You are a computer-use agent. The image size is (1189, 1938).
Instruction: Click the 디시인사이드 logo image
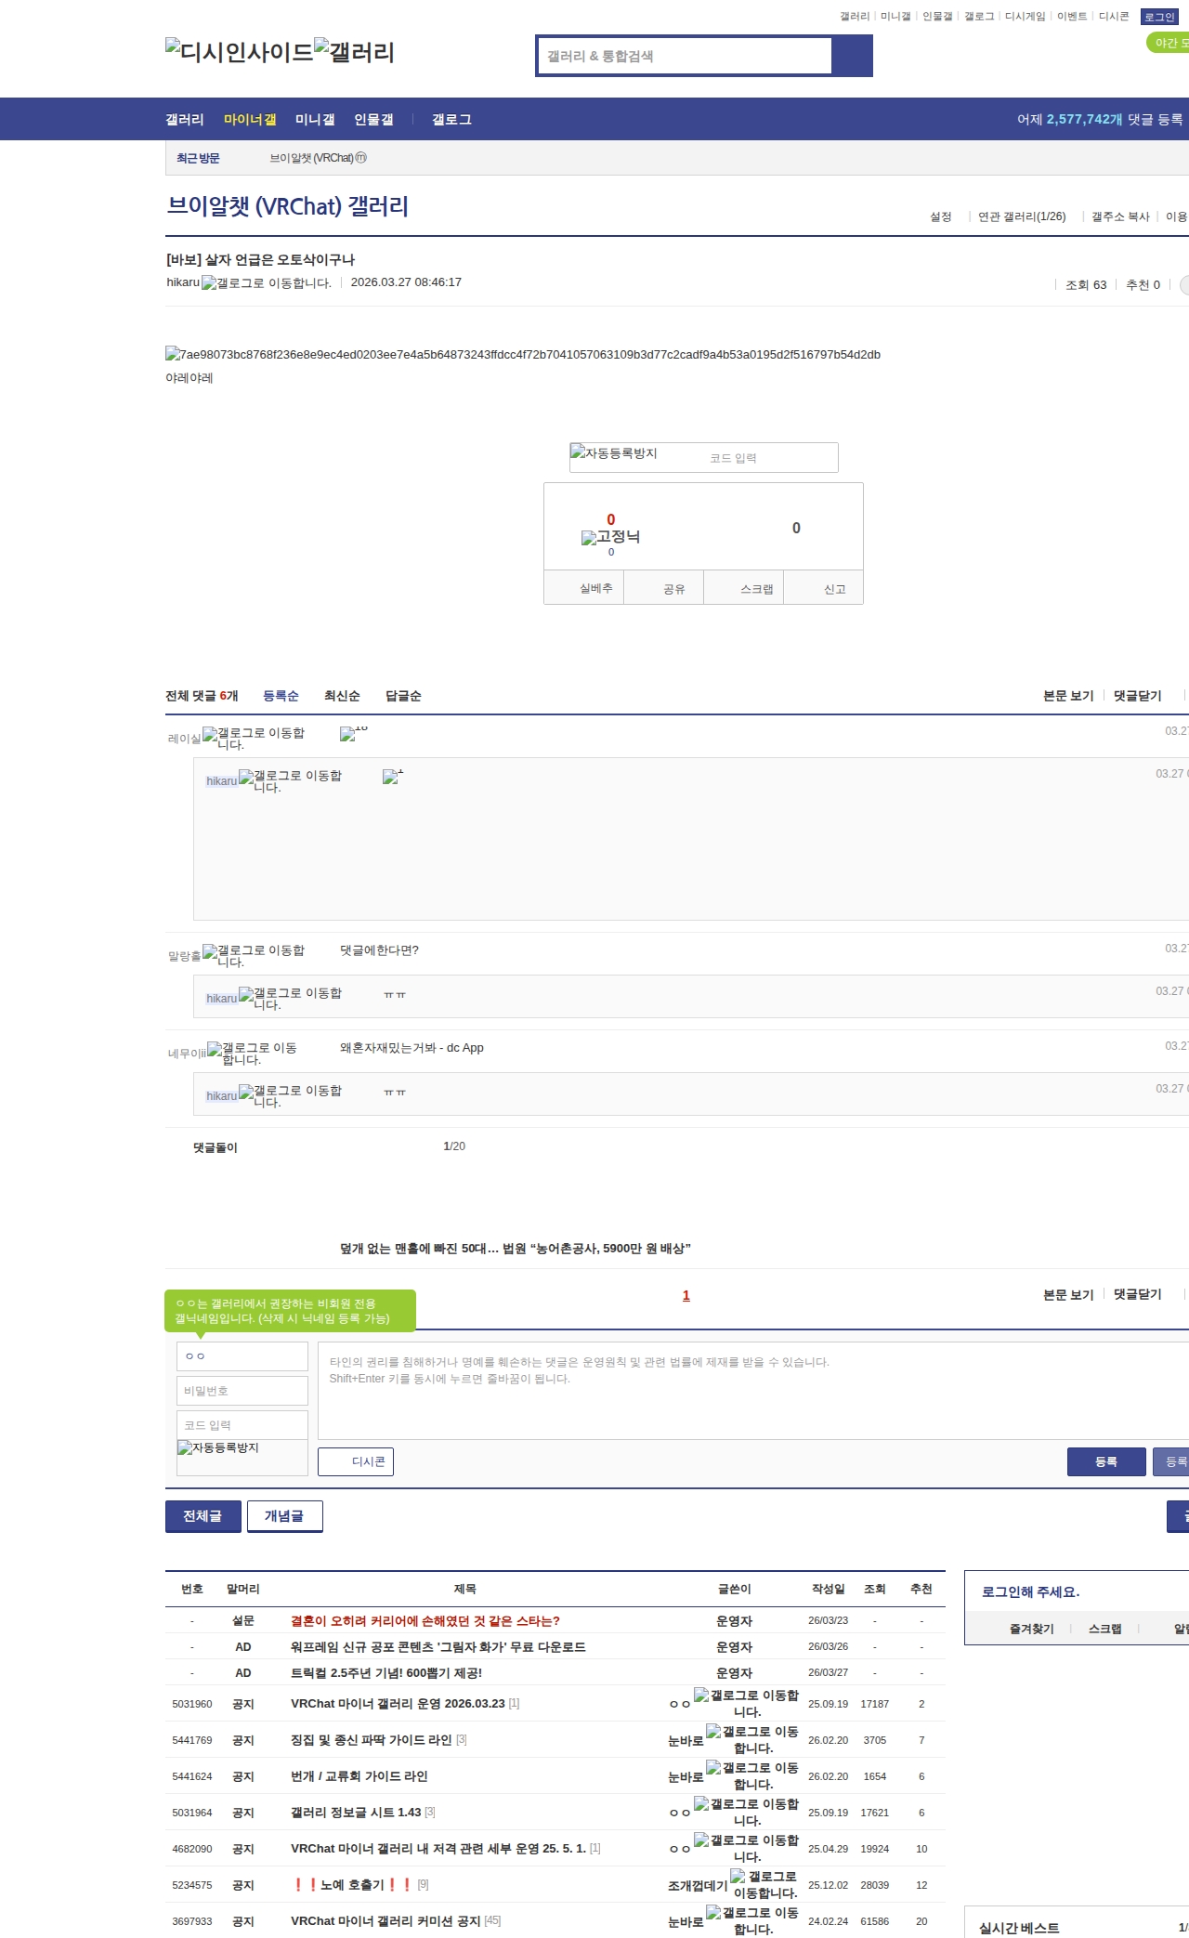point(240,52)
